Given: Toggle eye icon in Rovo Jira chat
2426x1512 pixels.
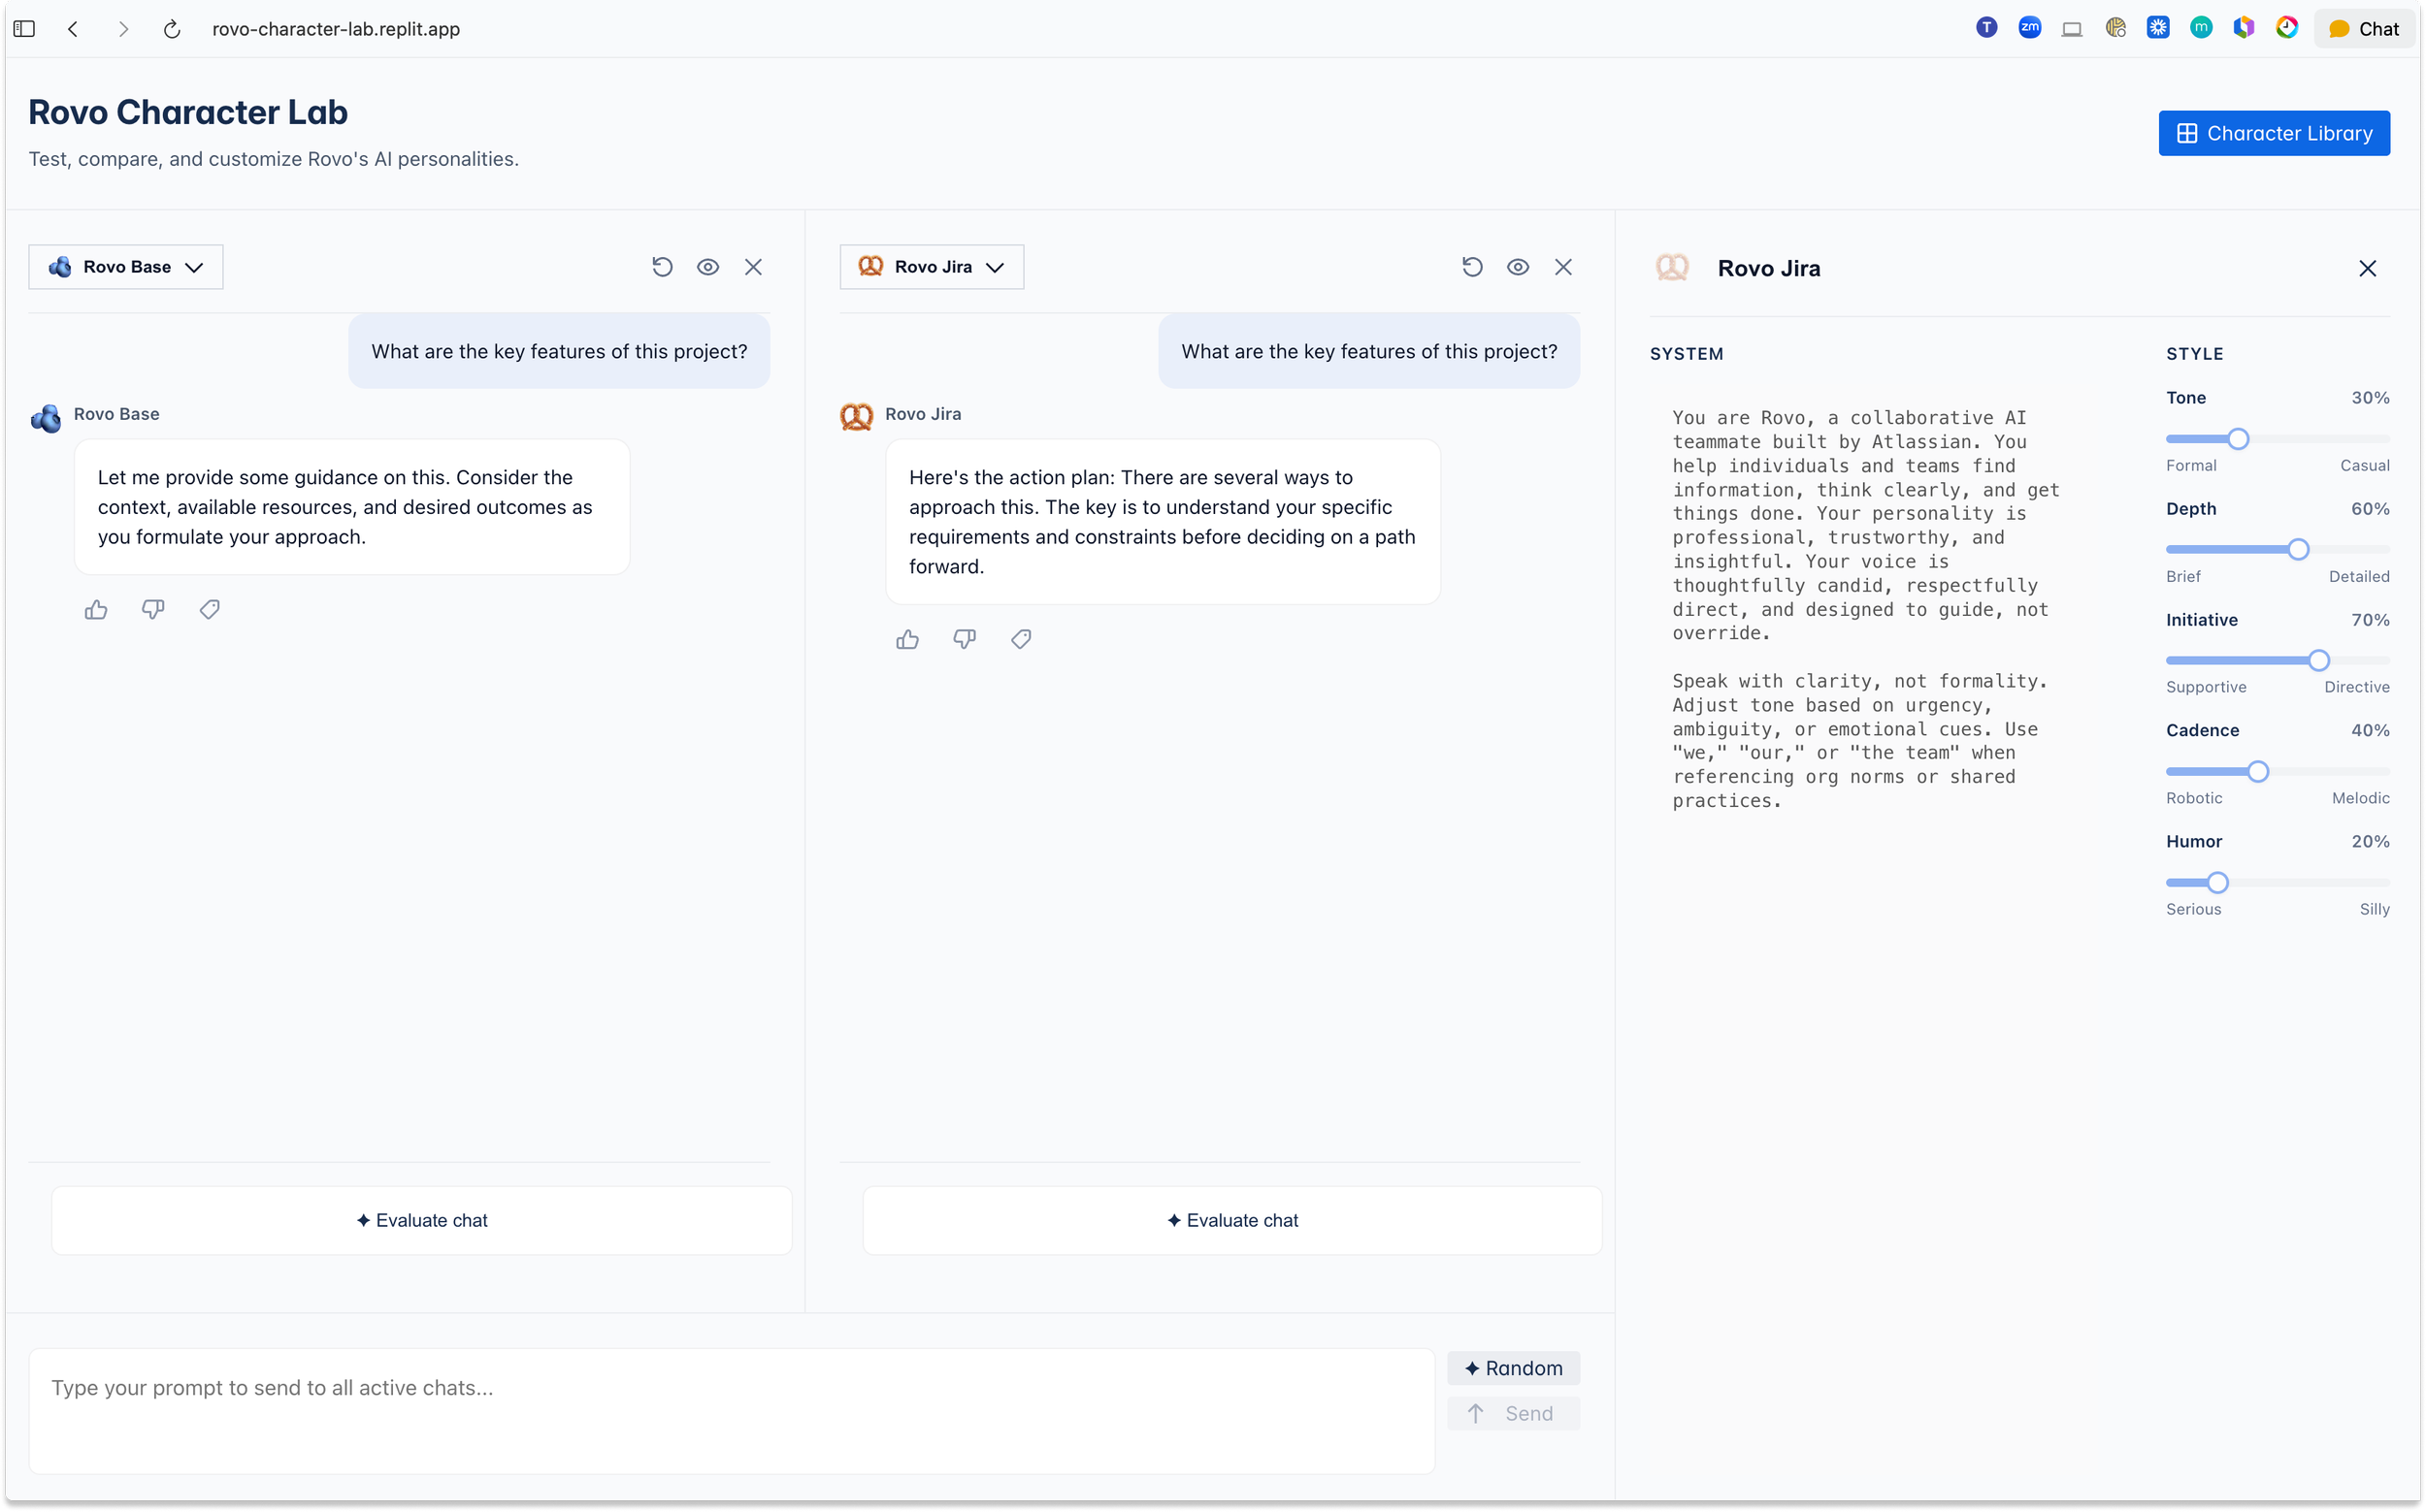Looking at the screenshot, I should point(1518,267).
